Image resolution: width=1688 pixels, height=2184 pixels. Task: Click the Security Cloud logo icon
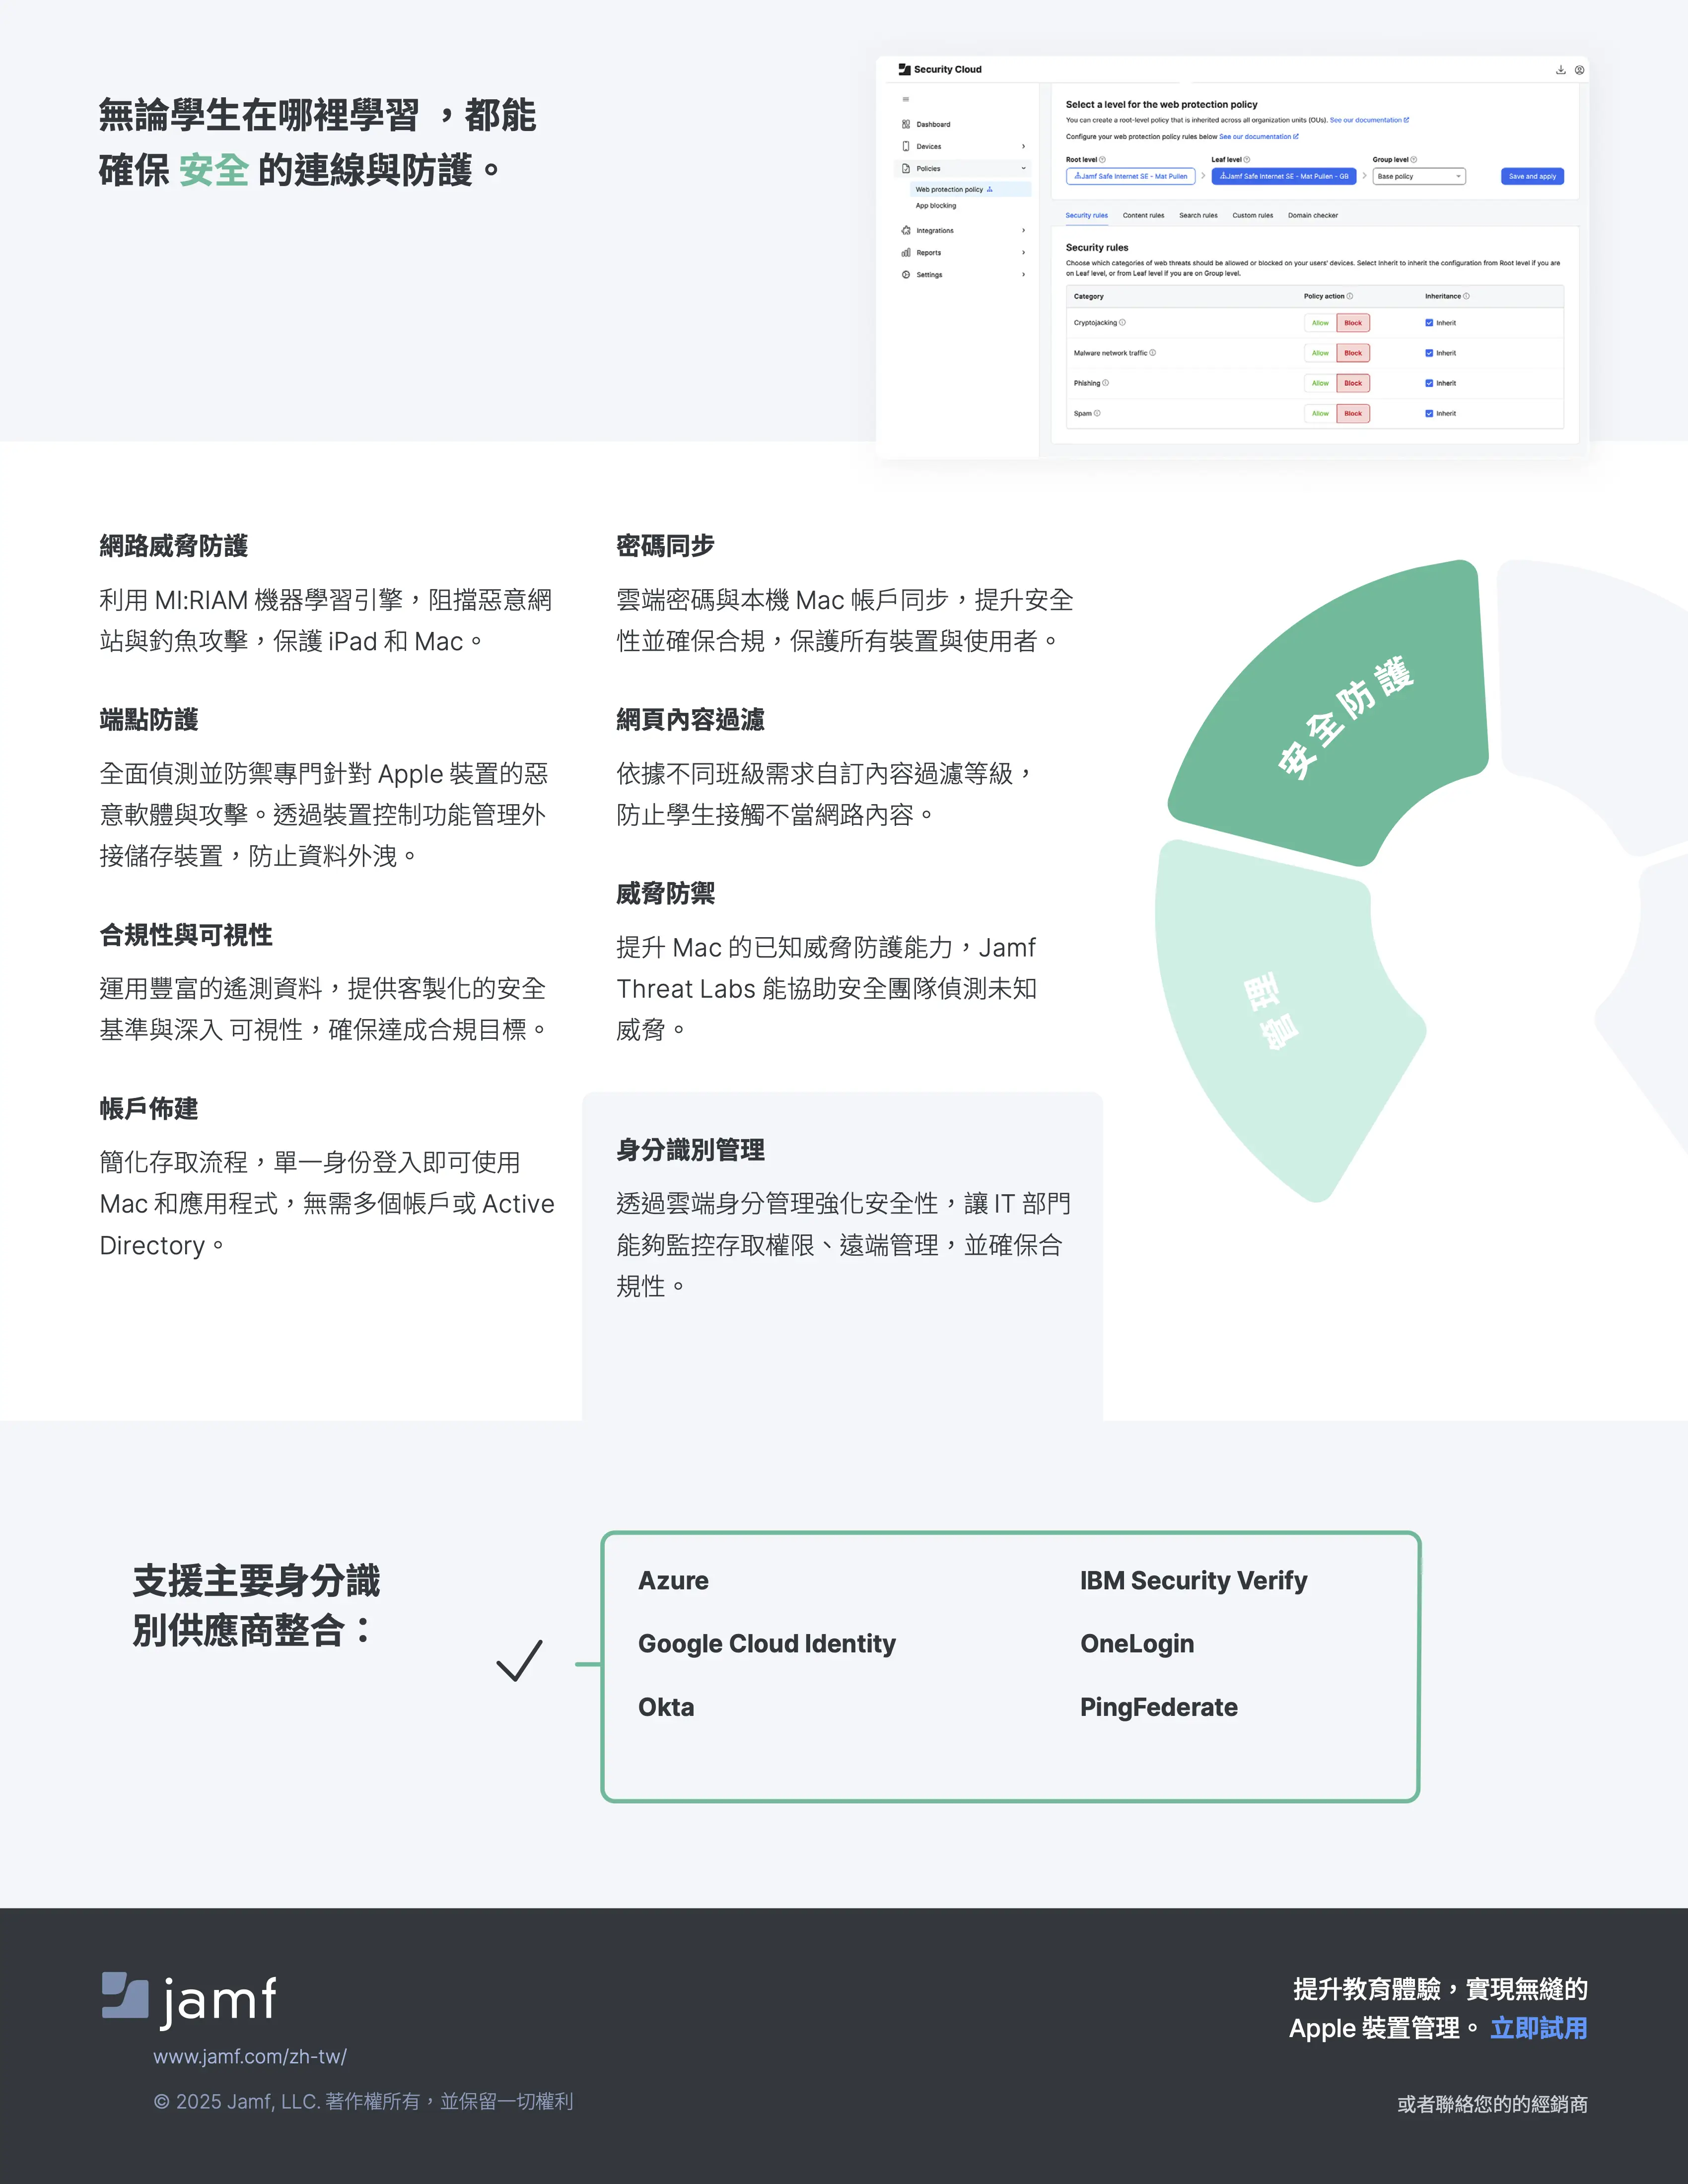[904, 69]
